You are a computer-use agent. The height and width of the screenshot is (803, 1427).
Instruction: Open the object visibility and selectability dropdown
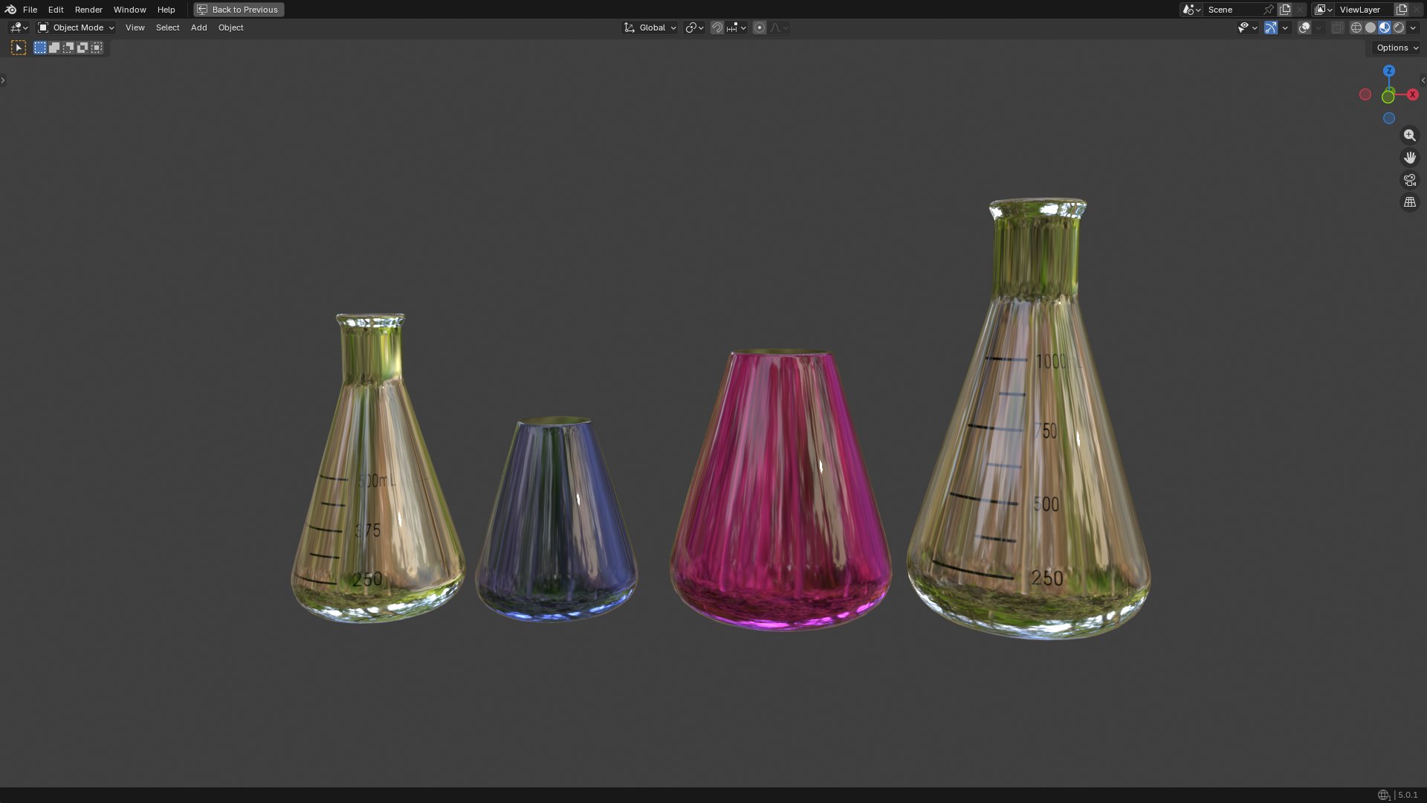coord(1247,28)
